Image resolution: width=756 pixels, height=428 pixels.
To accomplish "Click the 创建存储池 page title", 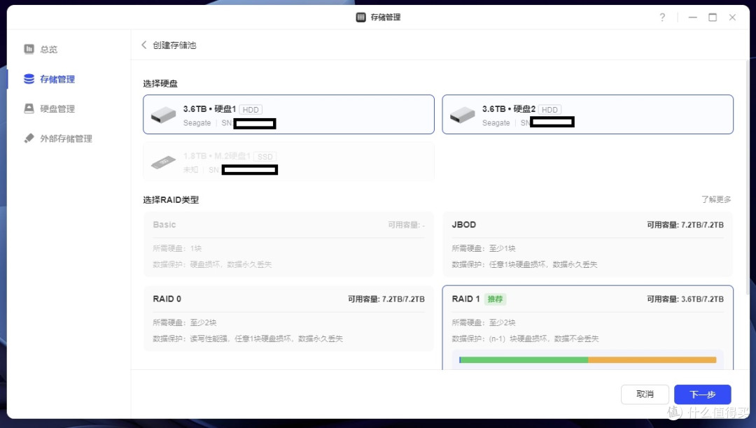I will [174, 45].
